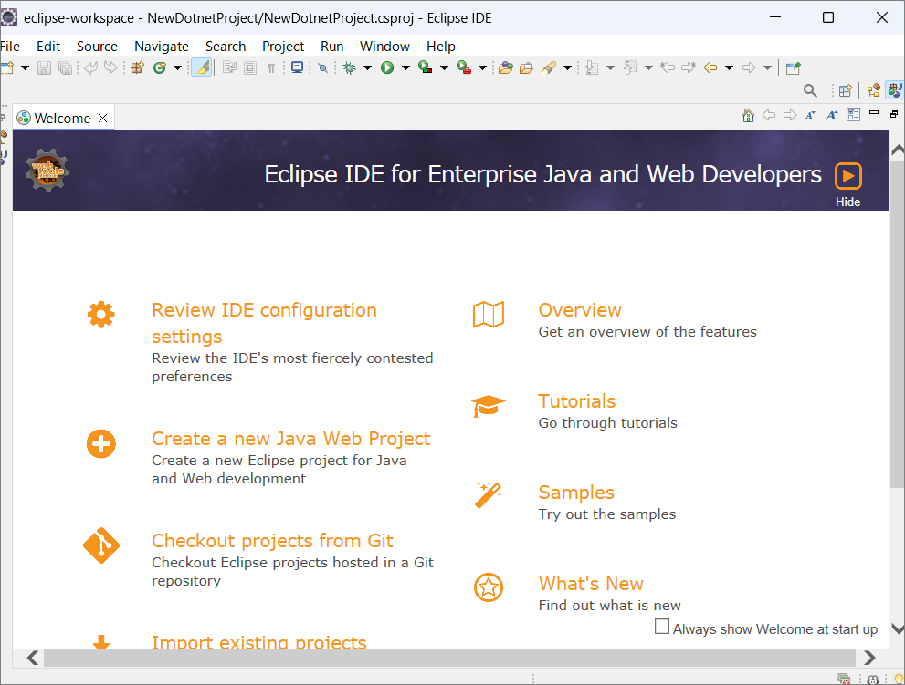Click the Open Perspective icon
This screenshot has height=685, width=905.
point(846,90)
